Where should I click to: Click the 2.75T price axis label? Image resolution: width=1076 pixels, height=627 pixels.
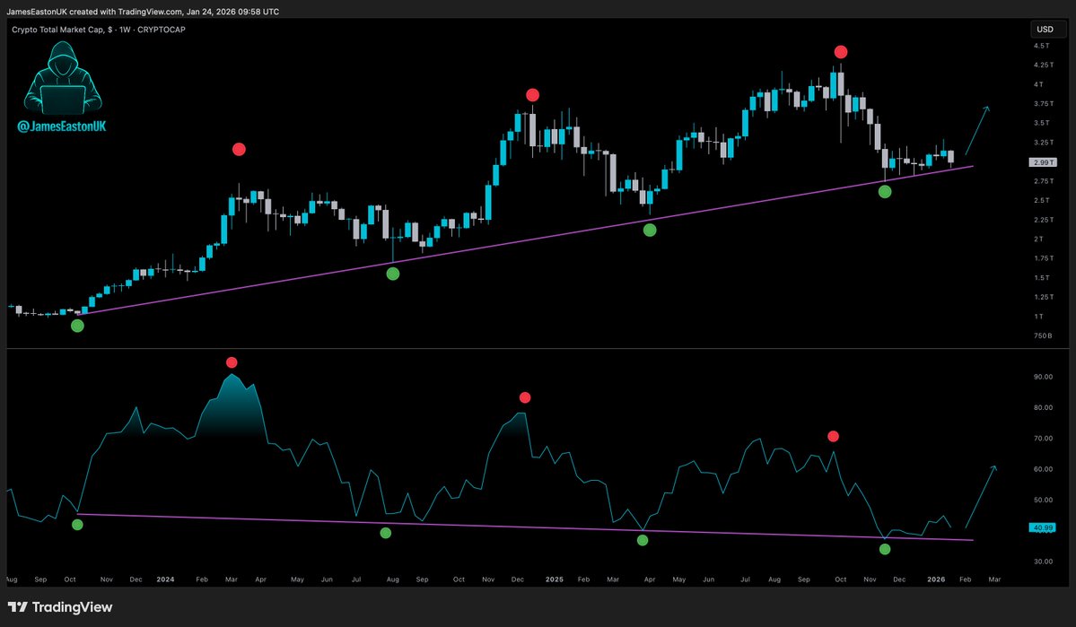[x=1043, y=181]
